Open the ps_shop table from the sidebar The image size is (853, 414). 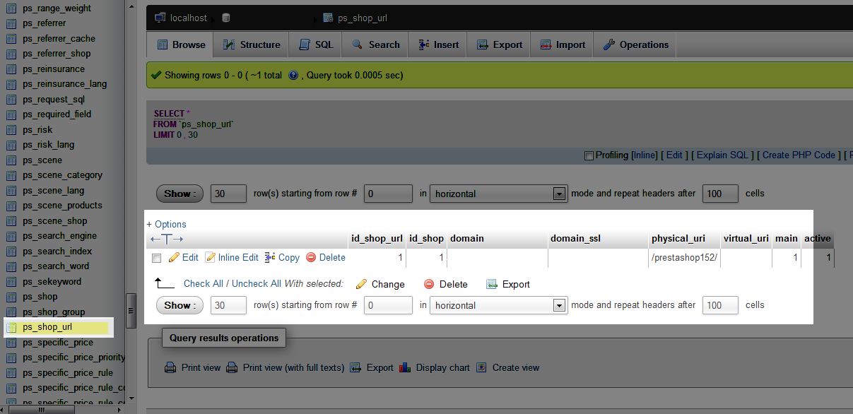tap(40, 297)
